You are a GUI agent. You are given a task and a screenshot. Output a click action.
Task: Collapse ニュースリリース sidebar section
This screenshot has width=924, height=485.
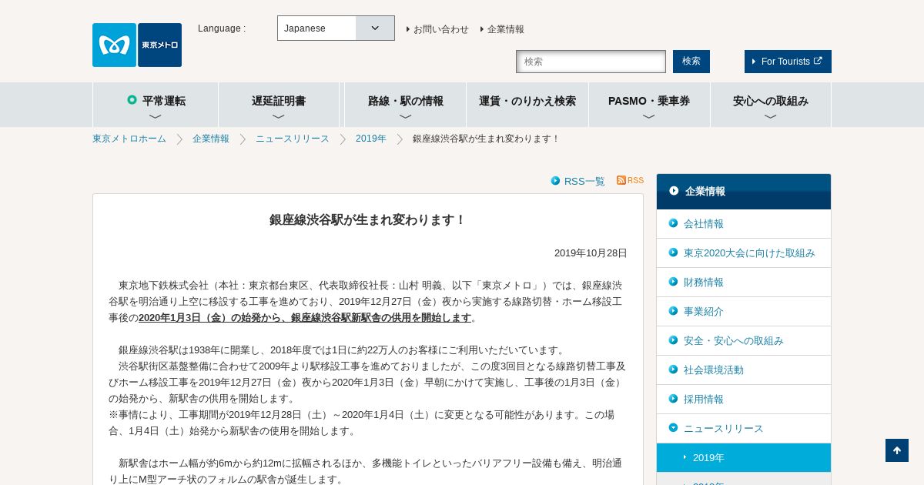pos(744,428)
